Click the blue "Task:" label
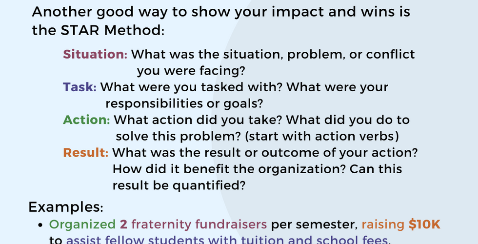 coord(80,87)
